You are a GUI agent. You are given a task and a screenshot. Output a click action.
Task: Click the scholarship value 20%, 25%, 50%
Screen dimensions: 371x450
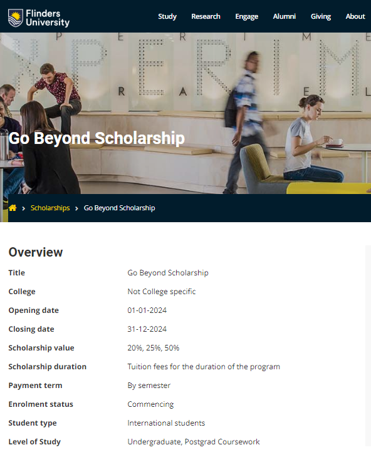pos(153,348)
